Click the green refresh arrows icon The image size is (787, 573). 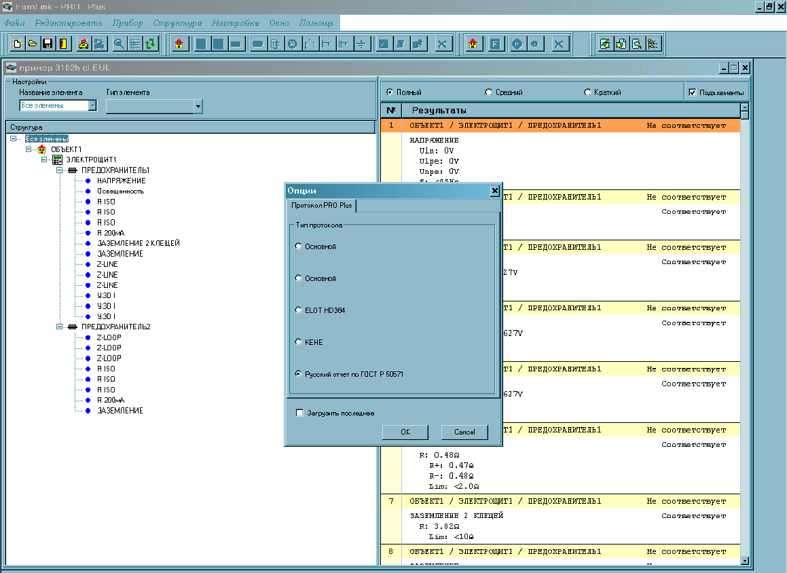click(151, 44)
